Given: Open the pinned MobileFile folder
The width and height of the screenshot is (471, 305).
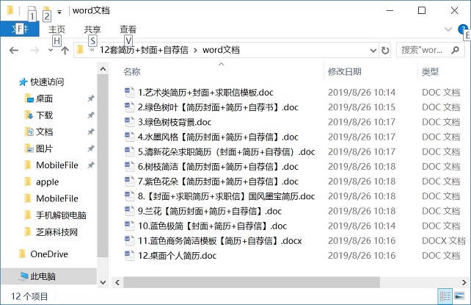Looking at the screenshot, I should coord(57,165).
